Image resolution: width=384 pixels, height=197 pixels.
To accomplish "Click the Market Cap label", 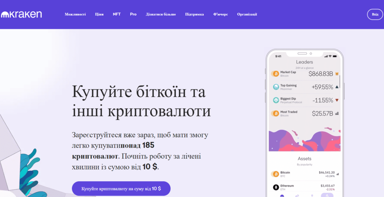I will pos(288,72).
